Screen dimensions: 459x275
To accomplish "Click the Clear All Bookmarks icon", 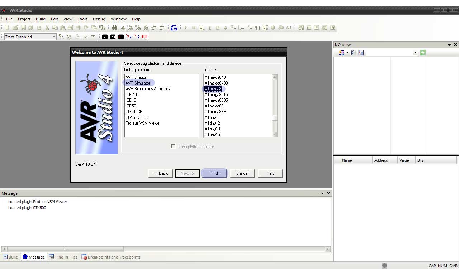I will pyautogui.click(x=146, y=28).
